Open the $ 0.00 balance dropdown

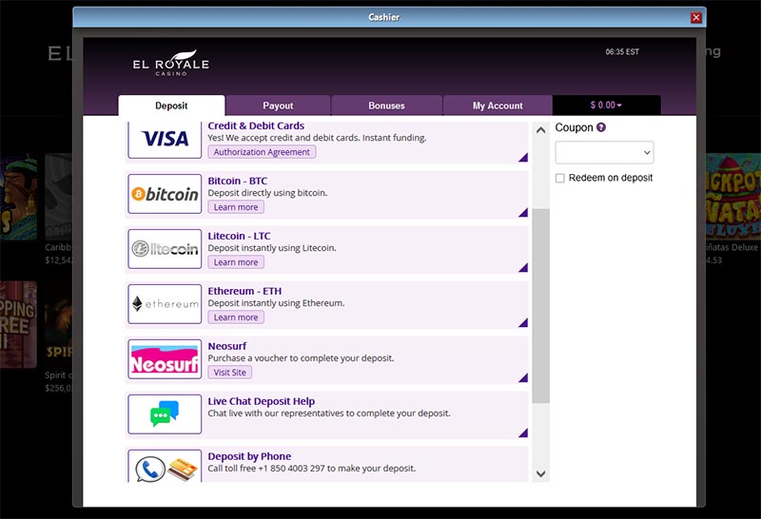pyautogui.click(x=606, y=106)
